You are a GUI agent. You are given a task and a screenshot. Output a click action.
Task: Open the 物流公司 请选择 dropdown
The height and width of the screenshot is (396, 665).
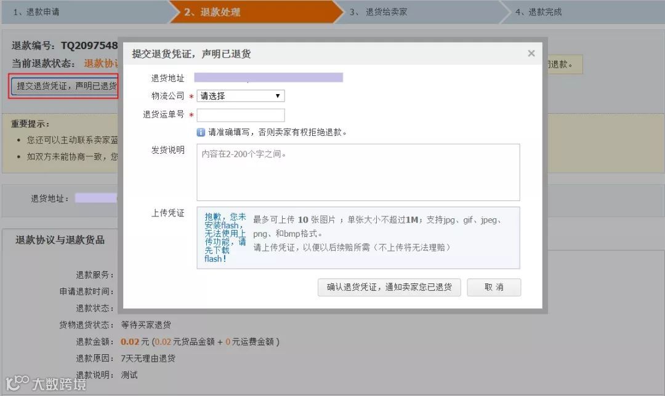coord(241,96)
